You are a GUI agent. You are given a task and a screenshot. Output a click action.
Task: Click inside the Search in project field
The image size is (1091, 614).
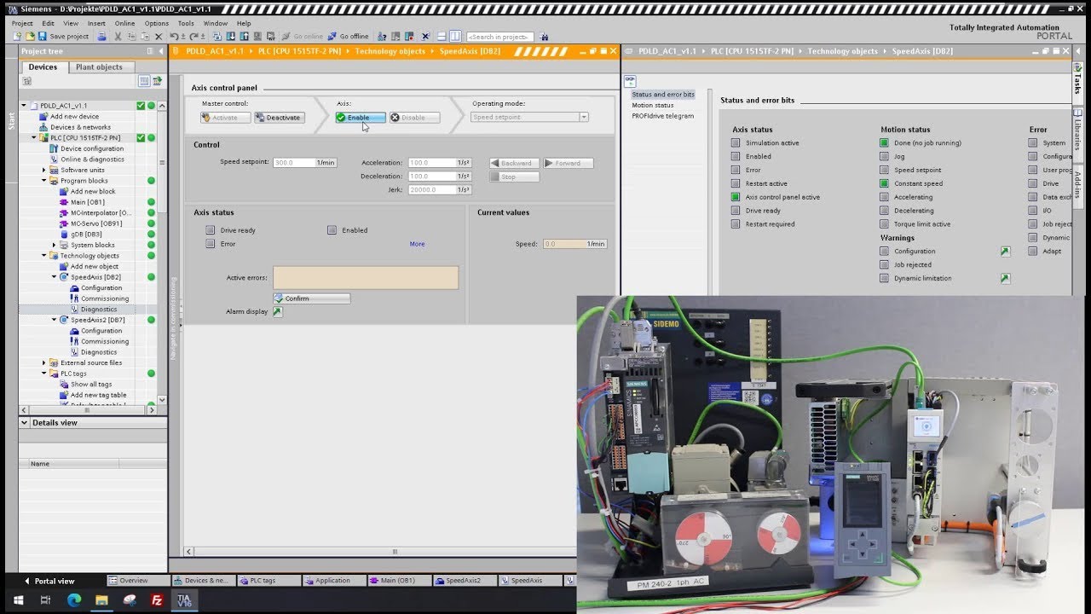[x=499, y=37]
